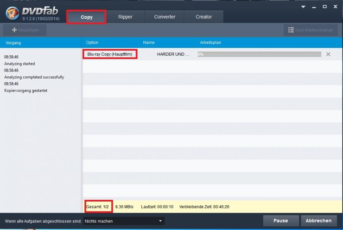Click the DVDFab monkey logo

12,13
